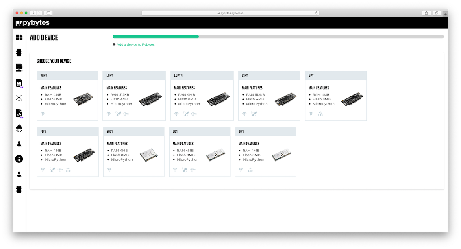Screen dimensions: 461x249
Task: Open the mesh network icon in the sidebar
Action: 19,98
